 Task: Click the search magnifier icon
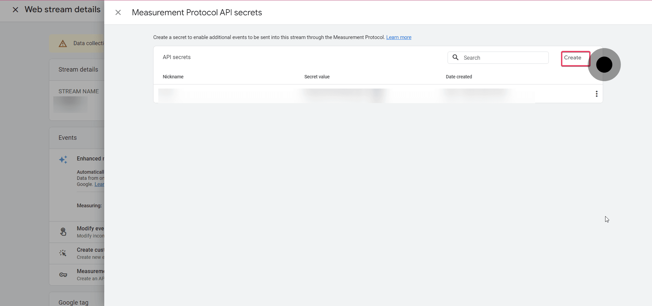pos(455,57)
